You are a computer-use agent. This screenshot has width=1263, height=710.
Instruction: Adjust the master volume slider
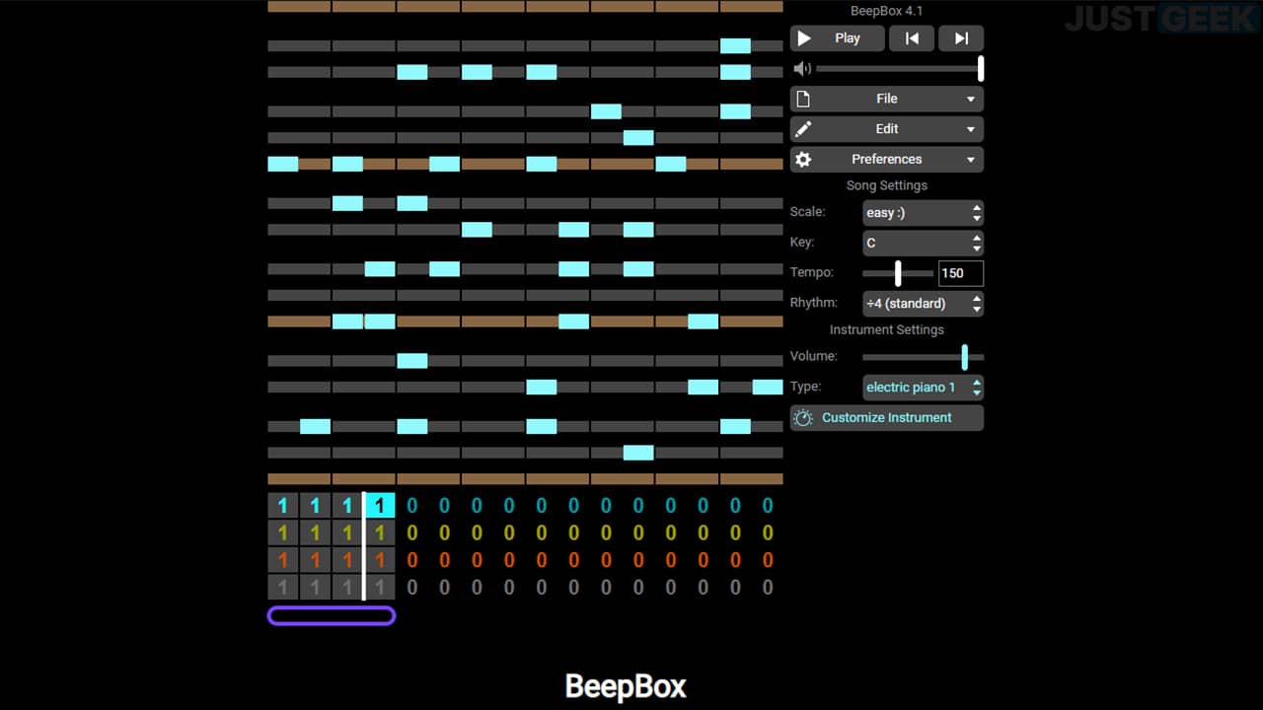point(899,68)
